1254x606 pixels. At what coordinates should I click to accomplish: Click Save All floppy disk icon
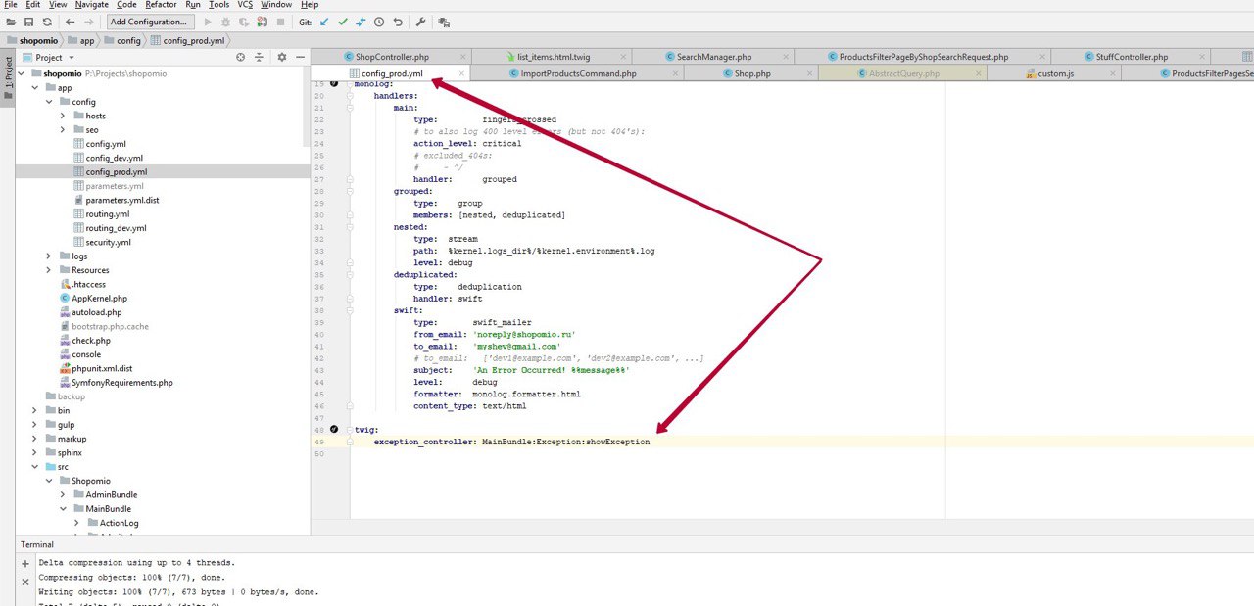28,22
